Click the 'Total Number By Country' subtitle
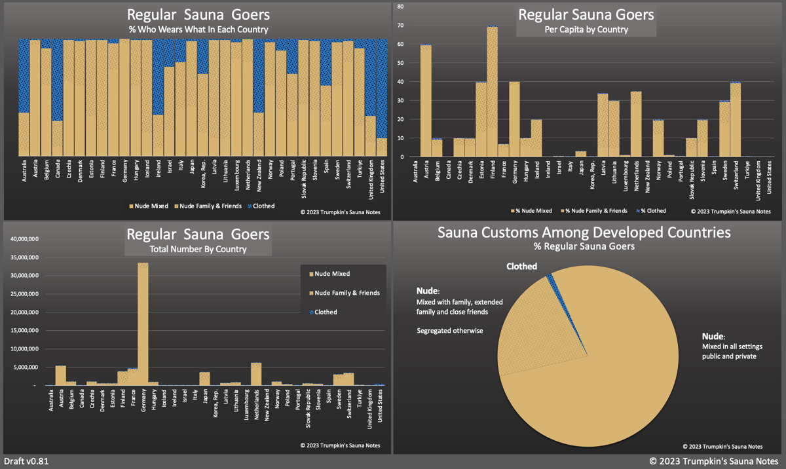The width and height of the screenshot is (786, 469). [x=198, y=249]
